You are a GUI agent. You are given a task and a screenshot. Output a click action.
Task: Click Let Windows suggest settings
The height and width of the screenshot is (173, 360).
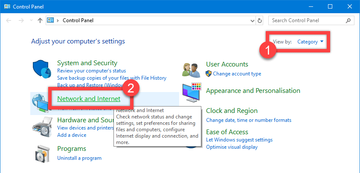(x=239, y=140)
